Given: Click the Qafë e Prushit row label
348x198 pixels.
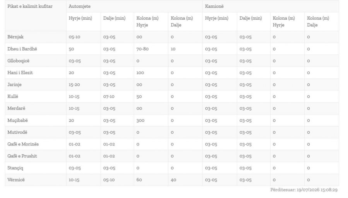Looking at the screenshot, I should pos(22,156).
